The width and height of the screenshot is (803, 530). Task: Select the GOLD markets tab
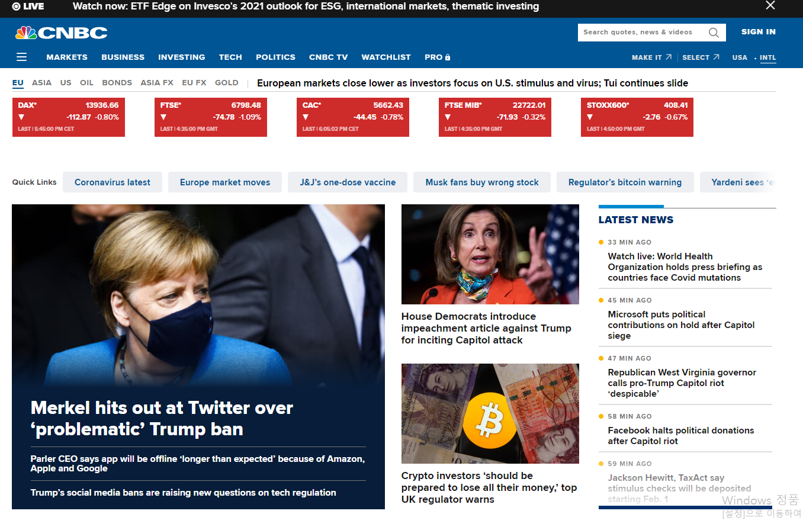(227, 83)
